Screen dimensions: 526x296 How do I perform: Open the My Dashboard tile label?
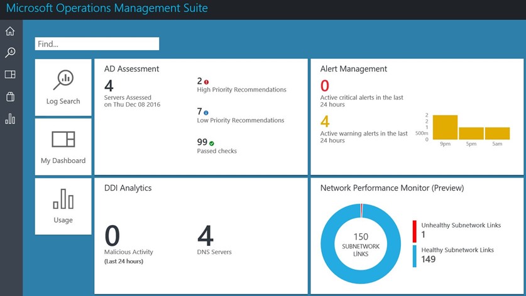click(63, 161)
